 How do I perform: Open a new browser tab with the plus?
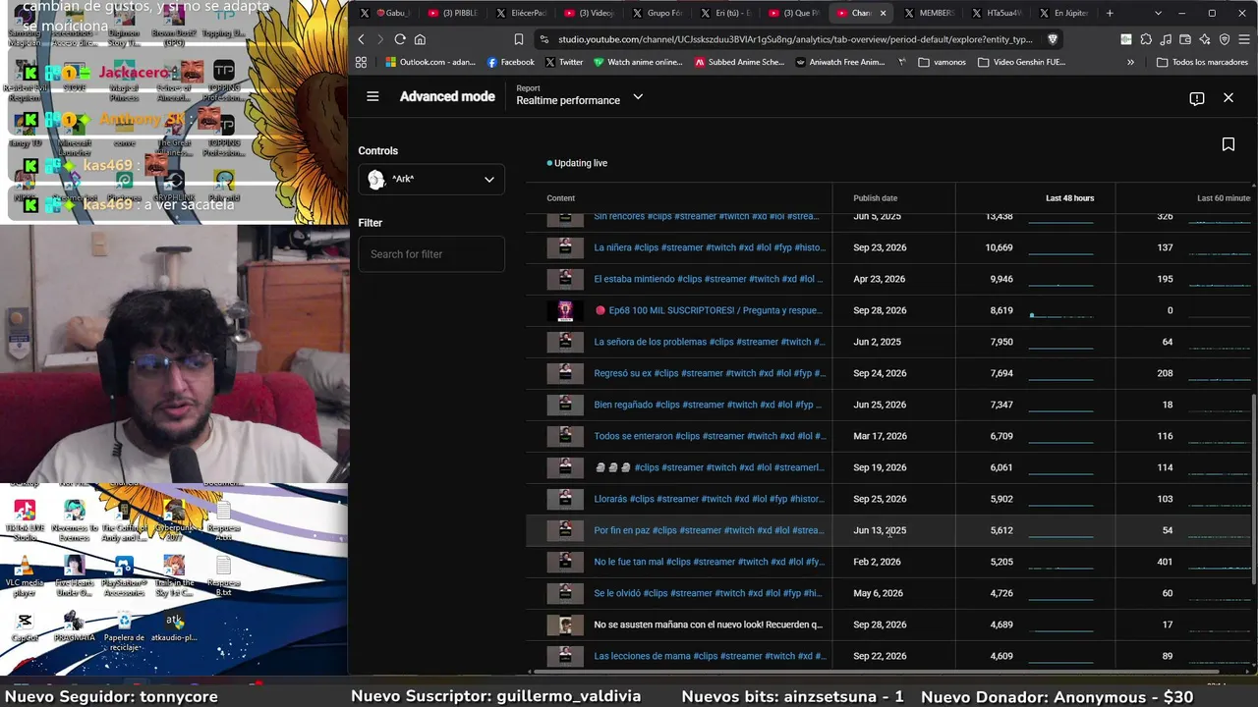[x=1110, y=13]
